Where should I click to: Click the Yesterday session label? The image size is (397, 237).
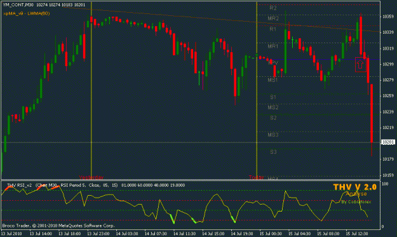91,177
